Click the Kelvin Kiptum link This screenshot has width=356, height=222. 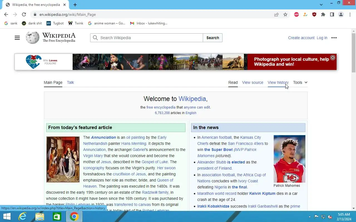coord(262,193)
